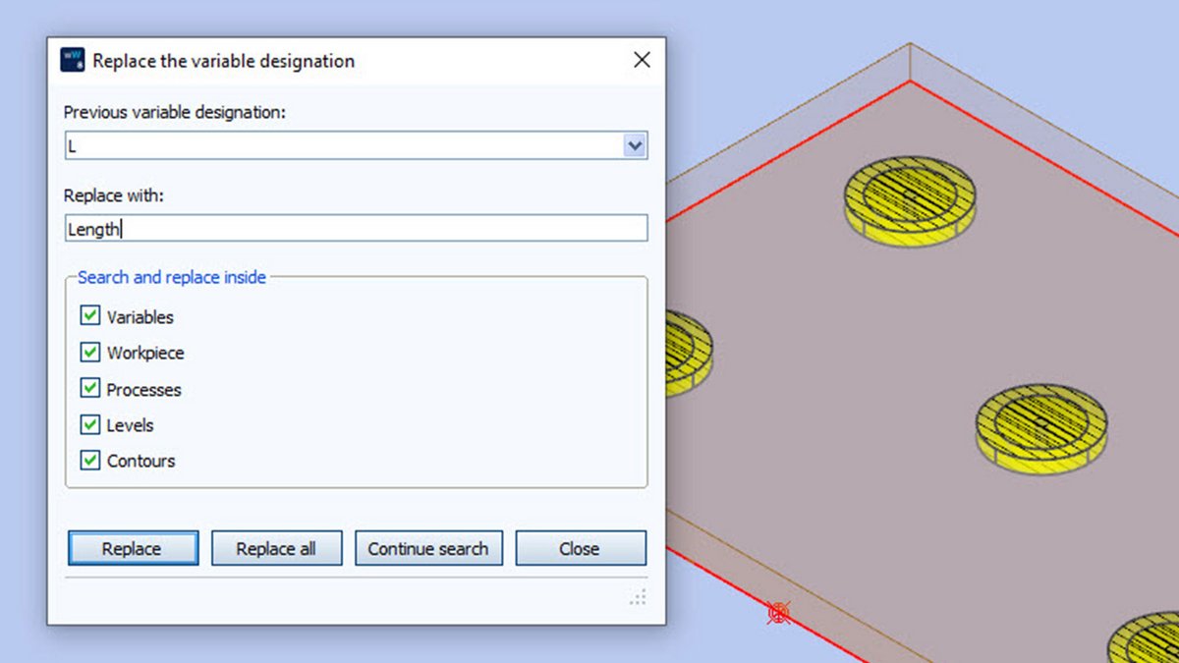Close the dialog with the X button
The image size is (1179, 663).
click(642, 60)
